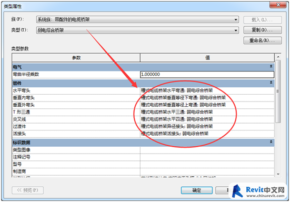Click the 类型图像 value cell
290x202 pixels.
tap(207, 150)
